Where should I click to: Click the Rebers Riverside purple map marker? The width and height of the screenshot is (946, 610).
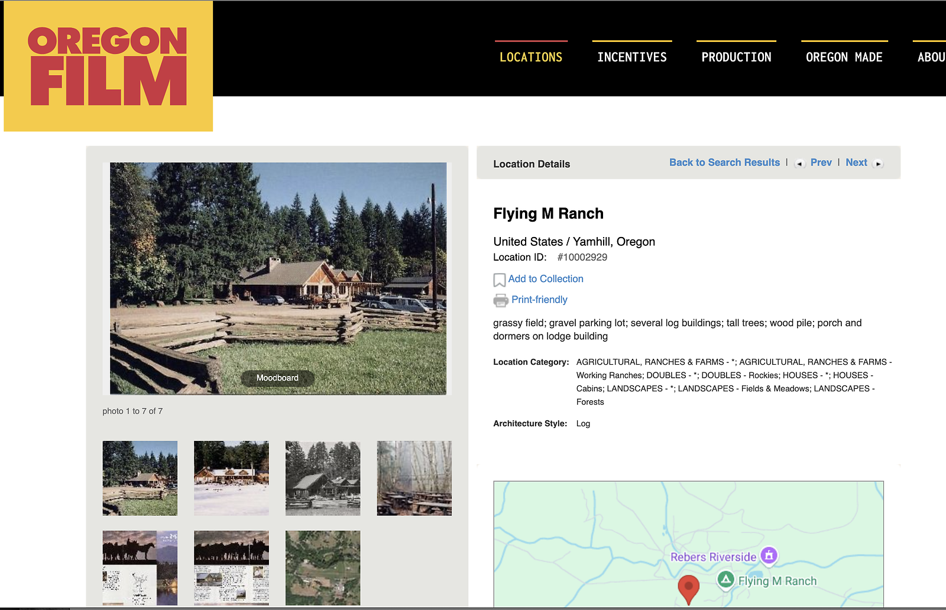769,556
